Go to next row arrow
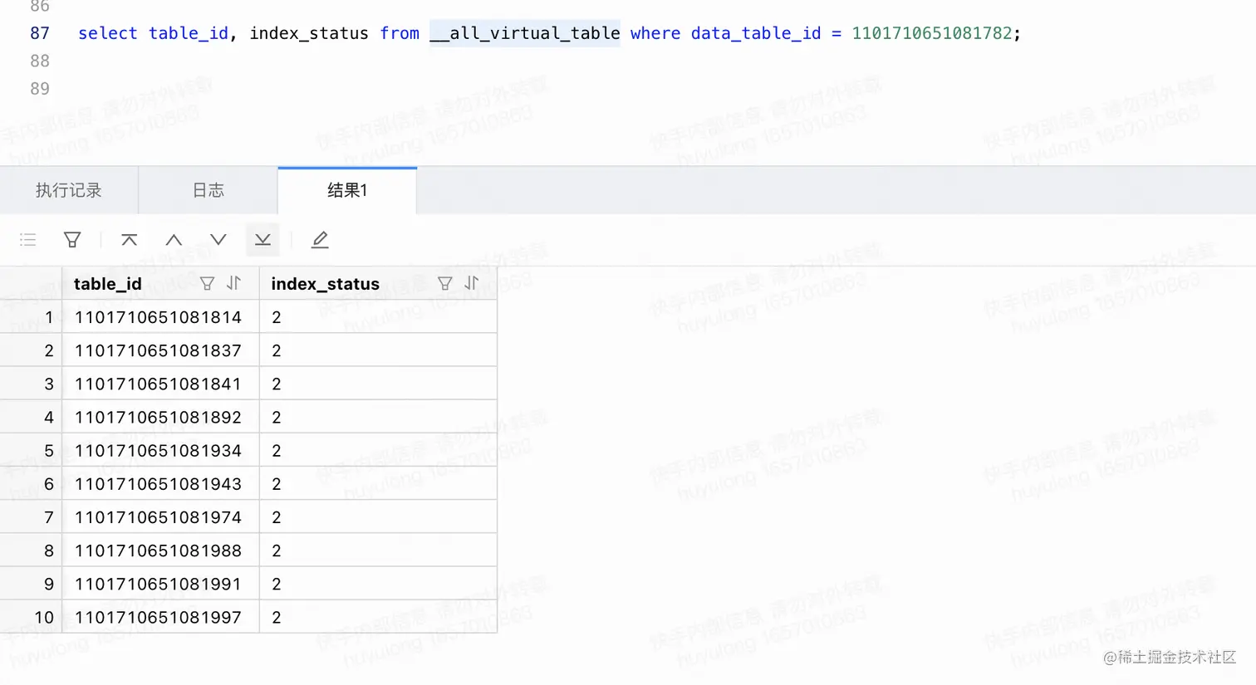 tap(218, 240)
